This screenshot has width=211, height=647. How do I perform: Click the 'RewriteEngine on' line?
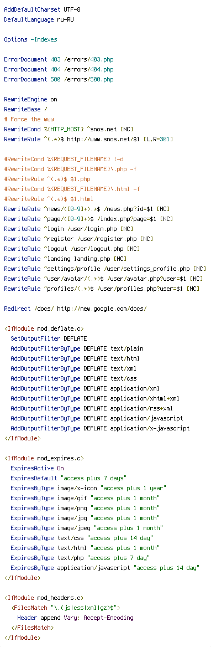tap(31, 100)
